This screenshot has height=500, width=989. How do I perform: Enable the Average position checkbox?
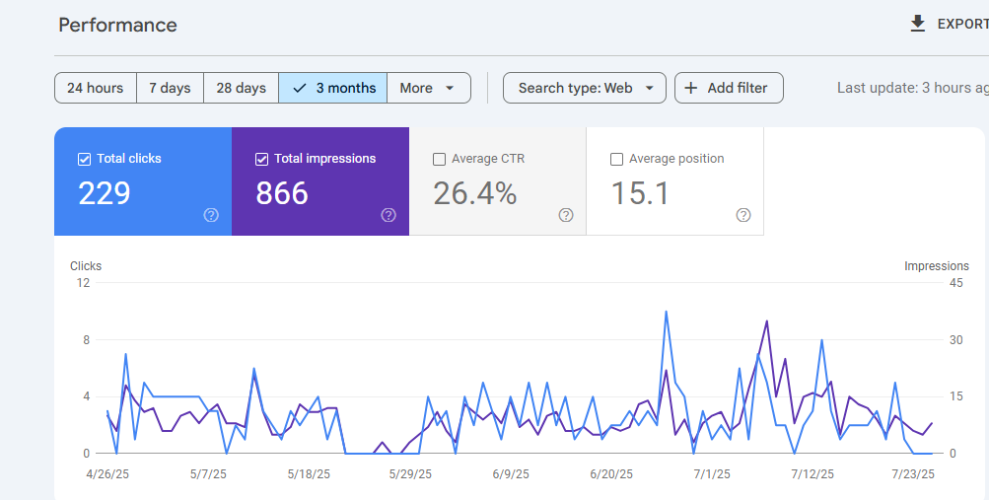point(617,160)
